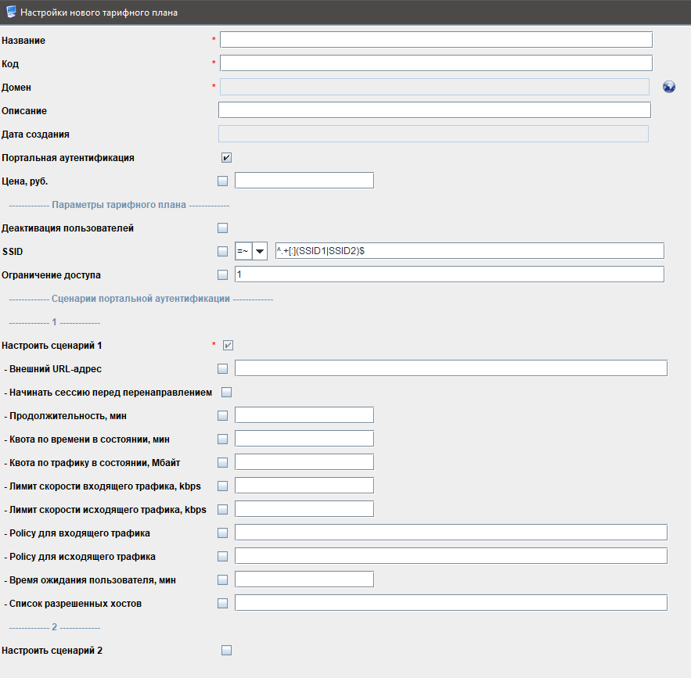Click Список разрешенных хостов input field
The image size is (691, 678).
pos(451,603)
